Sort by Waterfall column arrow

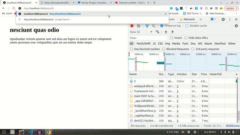click(237, 74)
